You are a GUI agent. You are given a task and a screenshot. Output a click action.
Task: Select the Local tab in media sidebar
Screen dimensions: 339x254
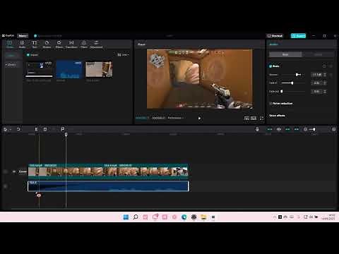pyautogui.click(x=11, y=56)
